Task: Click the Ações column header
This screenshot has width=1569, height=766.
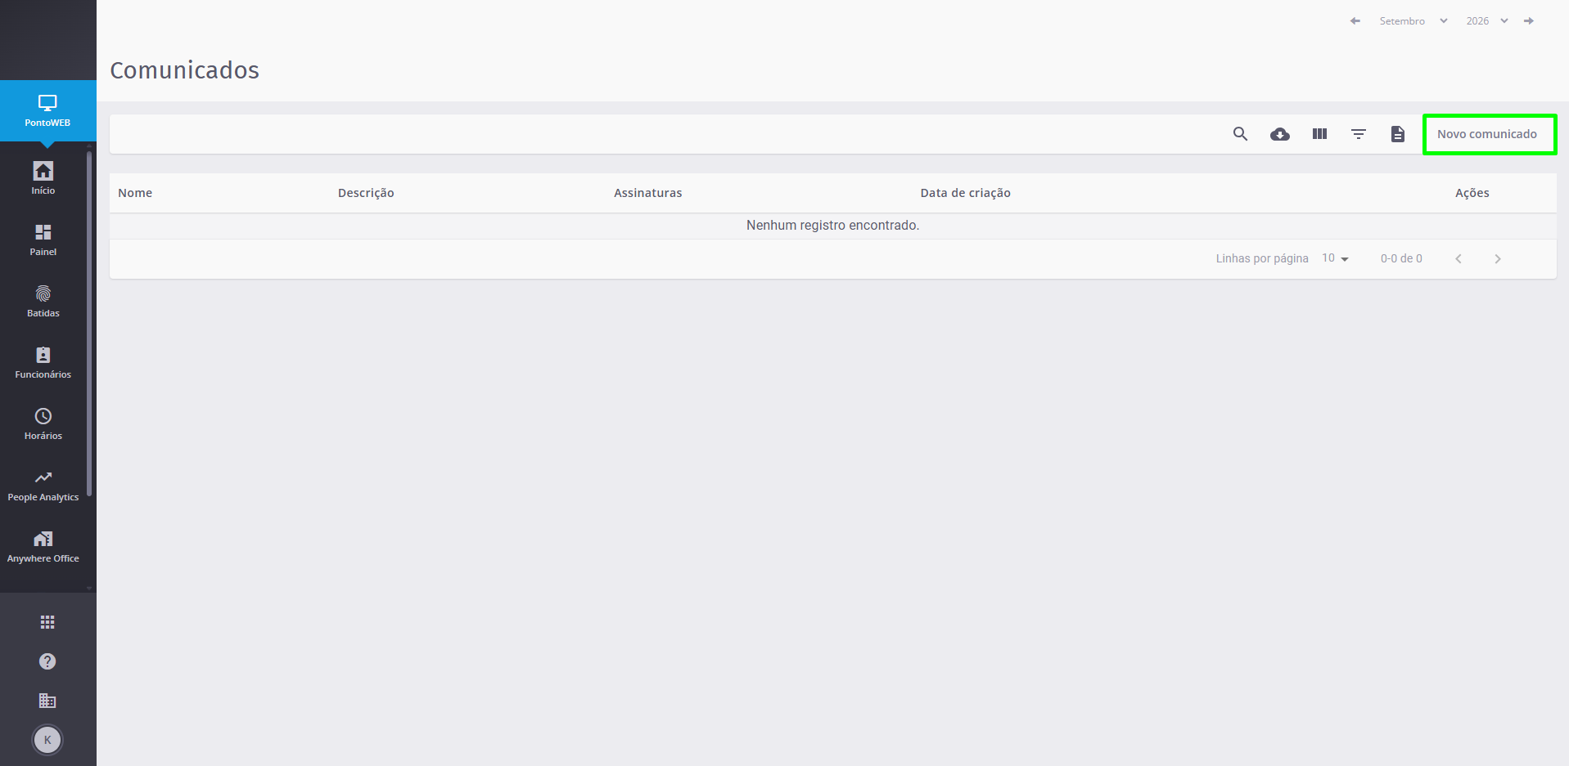Action: coord(1472,193)
